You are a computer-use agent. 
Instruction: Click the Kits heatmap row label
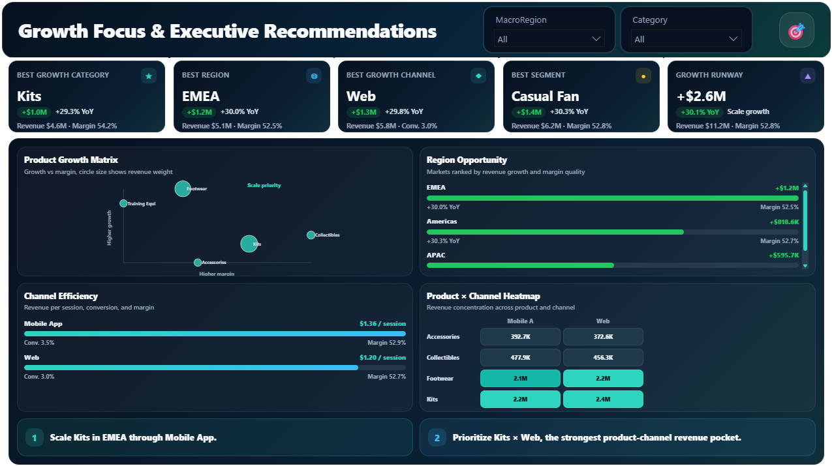(x=432, y=400)
